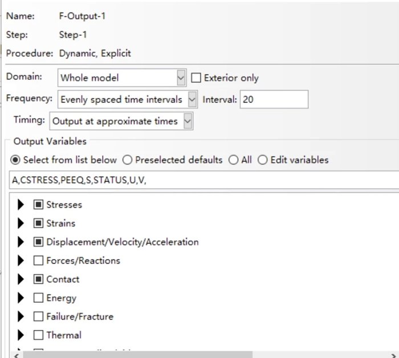Expand the Strains category arrow
The image size is (399, 358).
21,223
